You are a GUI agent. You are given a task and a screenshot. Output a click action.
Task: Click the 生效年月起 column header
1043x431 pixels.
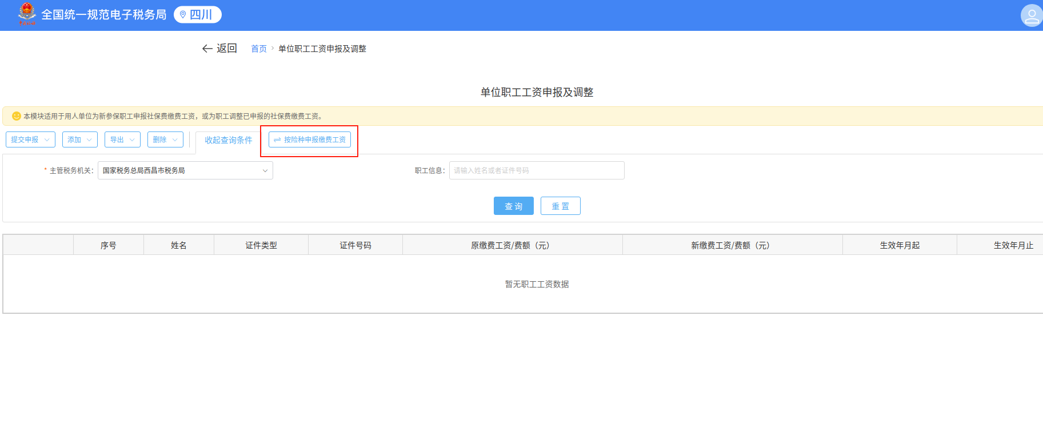tap(900, 245)
